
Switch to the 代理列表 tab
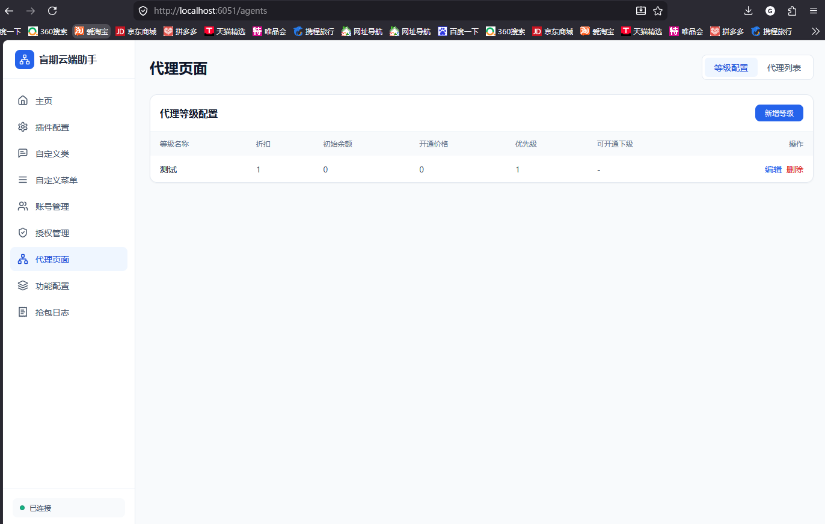784,68
